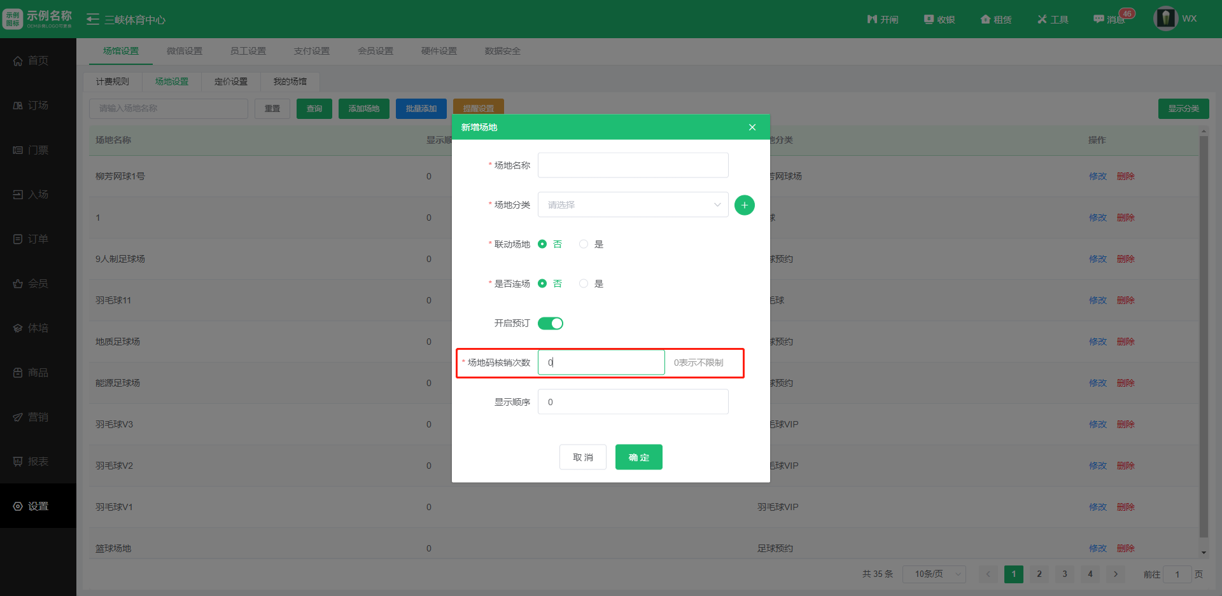This screenshot has width=1222, height=596.
Task: Click the WX user avatar
Action: point(1165,18)
